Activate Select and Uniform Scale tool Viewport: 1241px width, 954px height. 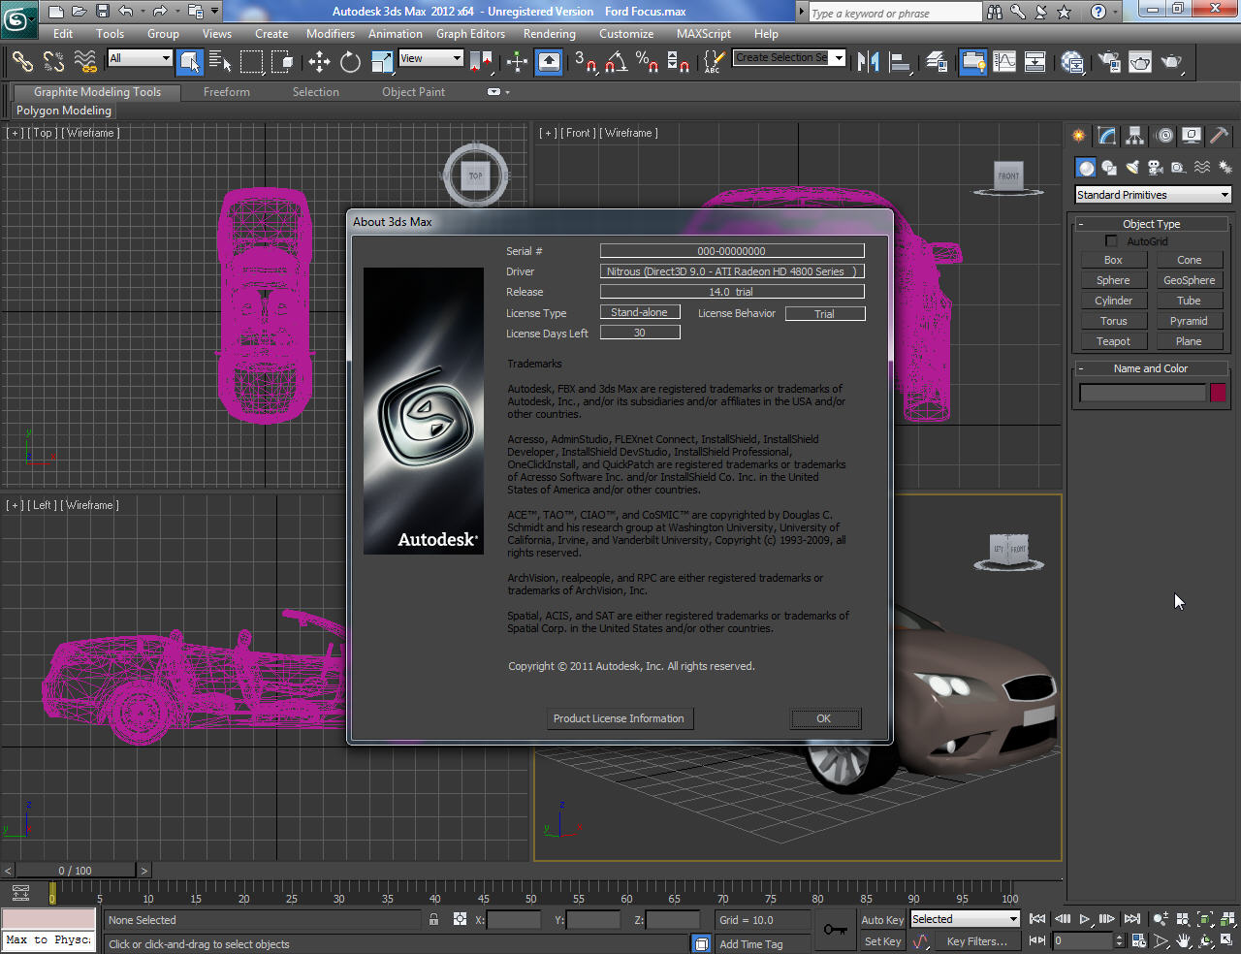pos(382,62)
